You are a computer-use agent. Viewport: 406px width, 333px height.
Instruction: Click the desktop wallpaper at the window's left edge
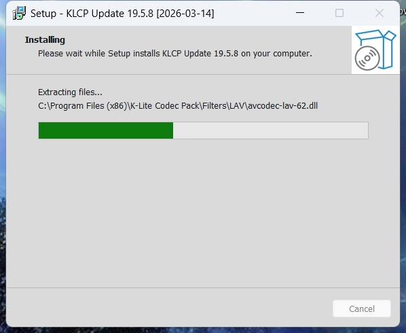(x=3, y=166)
